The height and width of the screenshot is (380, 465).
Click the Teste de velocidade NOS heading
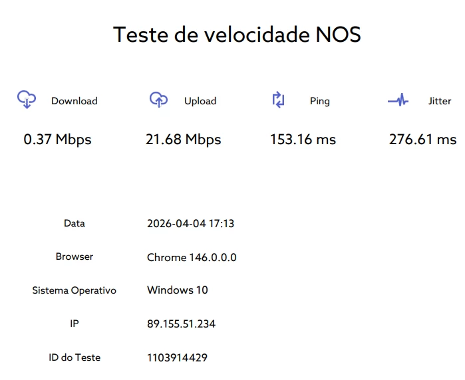[x=237, y=34]
